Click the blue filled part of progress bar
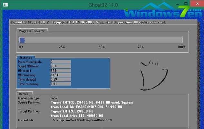204x129 pixels. [x=22, y=40]
